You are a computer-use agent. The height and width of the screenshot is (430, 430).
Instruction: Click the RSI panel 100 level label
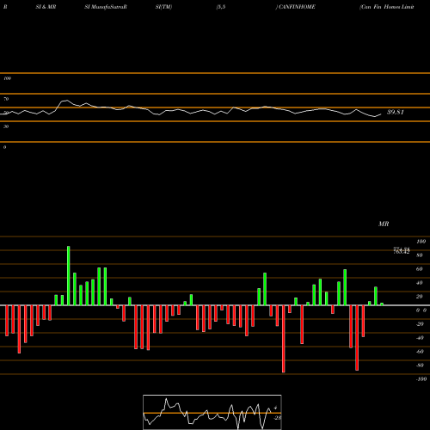7,78
